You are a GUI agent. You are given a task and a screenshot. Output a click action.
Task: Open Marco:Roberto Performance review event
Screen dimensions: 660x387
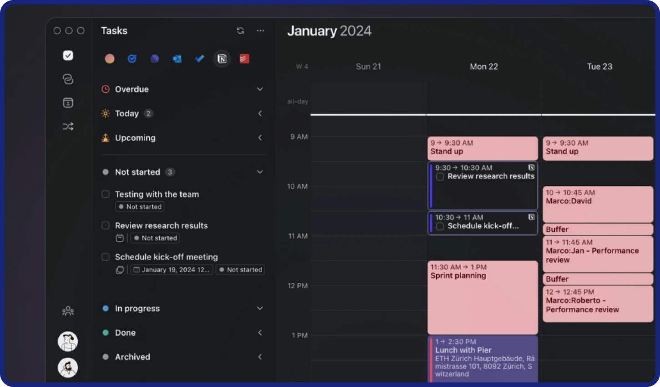(x=598, y=304)
